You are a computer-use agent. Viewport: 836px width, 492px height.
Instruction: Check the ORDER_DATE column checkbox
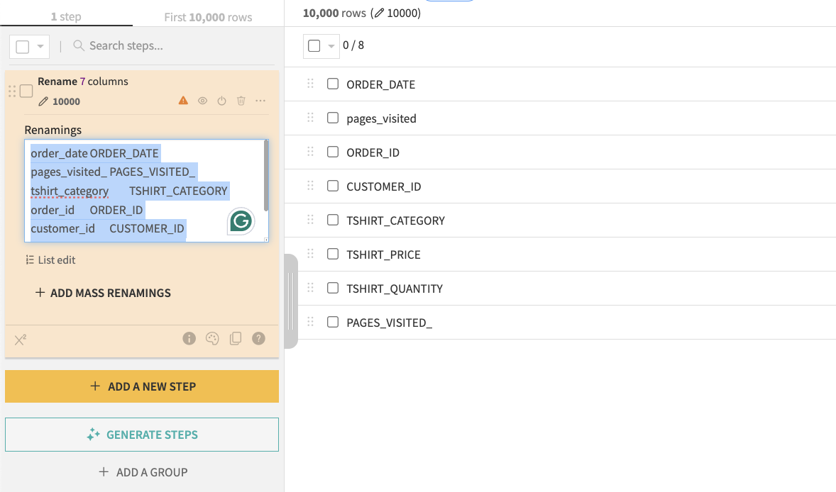click(333, 84)
